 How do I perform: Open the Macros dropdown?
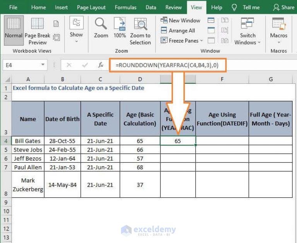click(278, 30)
